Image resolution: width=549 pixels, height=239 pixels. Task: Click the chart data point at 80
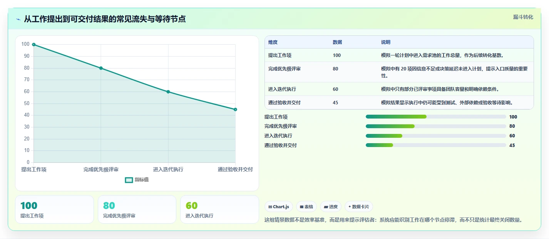pos(101,68)
